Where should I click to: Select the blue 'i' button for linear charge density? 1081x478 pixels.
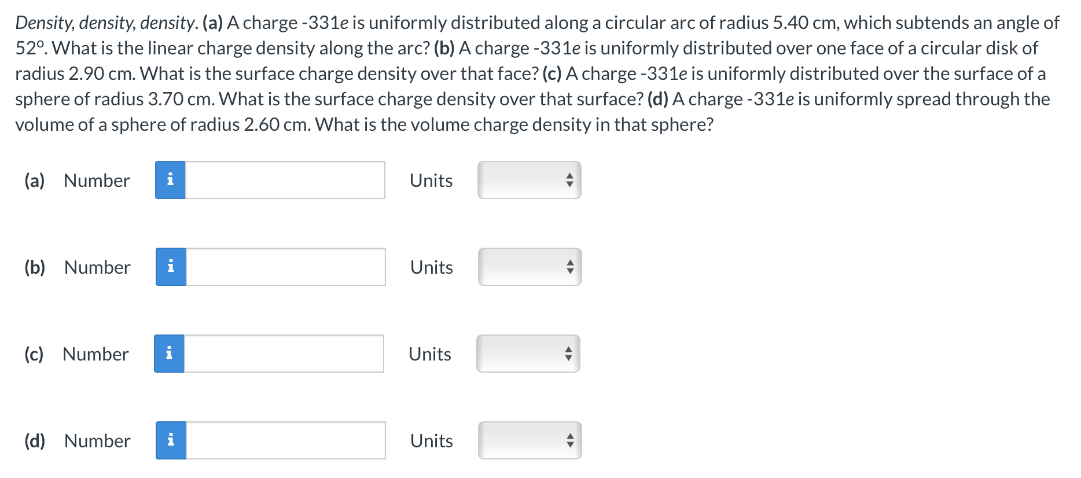click(170, 180)
